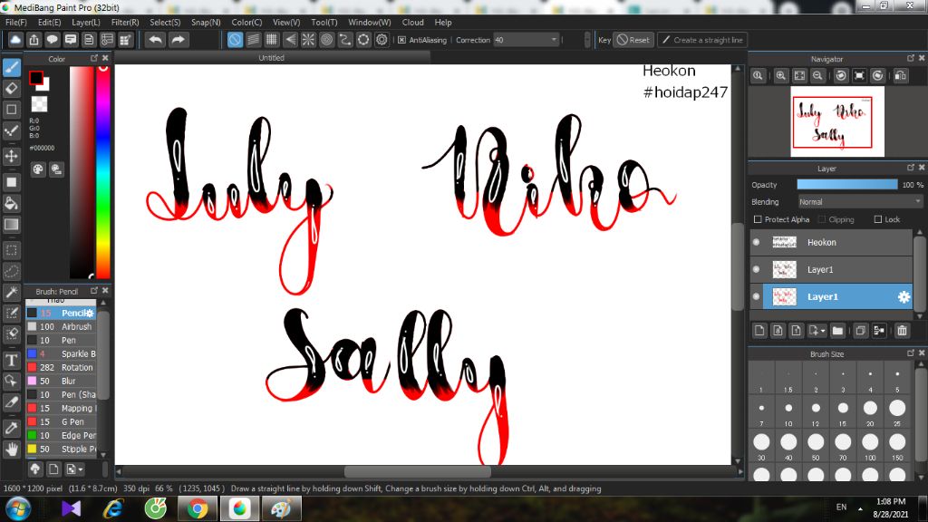The width and height of the screenshot is (928, 522).
Task: Click Create a straight line button
Action: 702,40
